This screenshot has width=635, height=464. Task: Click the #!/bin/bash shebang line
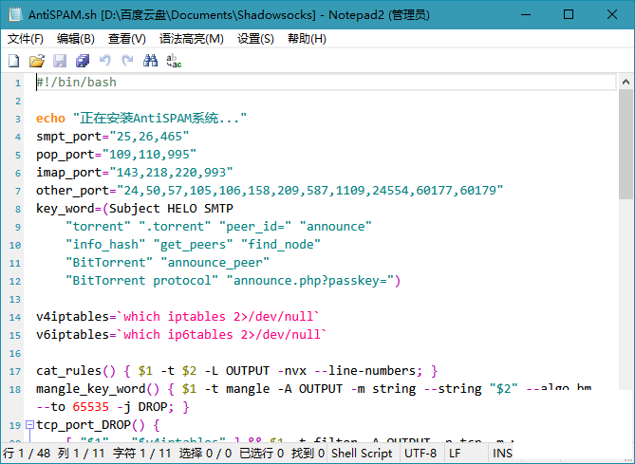click(x=77, y=83)
